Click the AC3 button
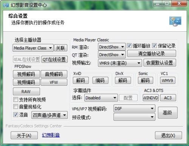Viewport: 189px width, 146px height. click(168, 98)
